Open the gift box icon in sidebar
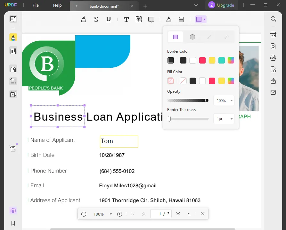The height and width of the screenshot is (230, 286). (x=13, y=148)
